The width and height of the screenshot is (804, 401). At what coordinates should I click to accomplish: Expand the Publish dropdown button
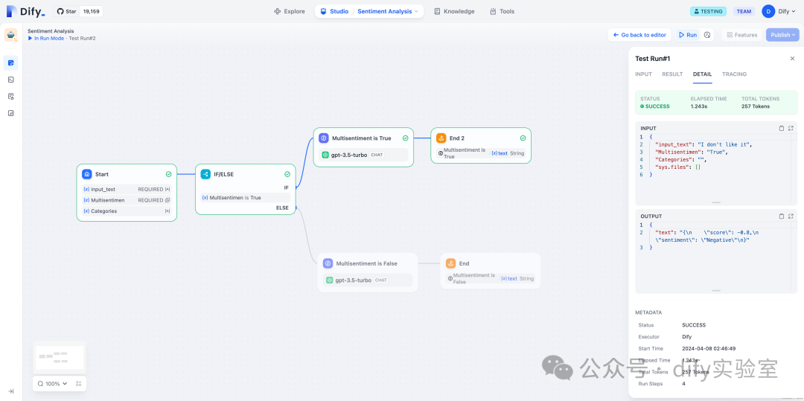coord(782,35)
